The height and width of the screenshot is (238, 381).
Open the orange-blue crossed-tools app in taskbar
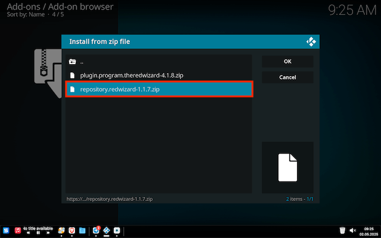pos(61,230)
